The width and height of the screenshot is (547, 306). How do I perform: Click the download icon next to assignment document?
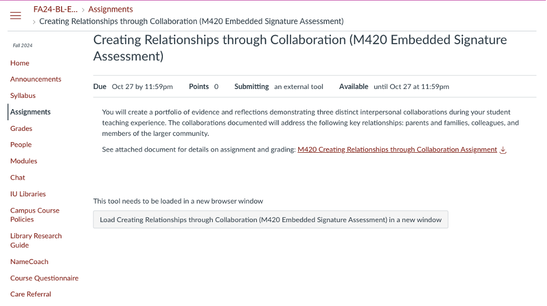pos(503,150)
